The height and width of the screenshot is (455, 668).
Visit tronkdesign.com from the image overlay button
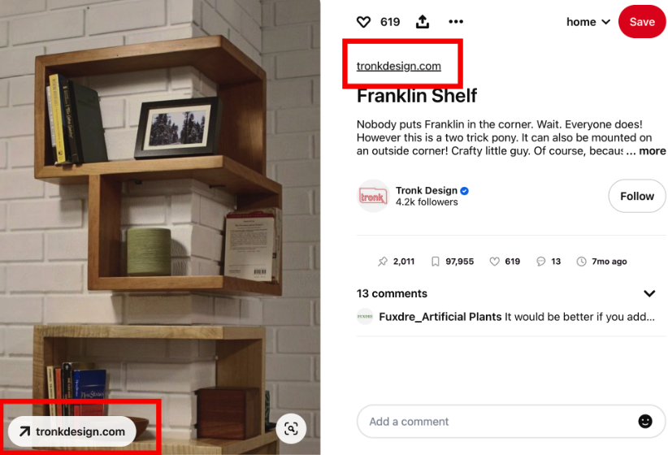(72, 431)
